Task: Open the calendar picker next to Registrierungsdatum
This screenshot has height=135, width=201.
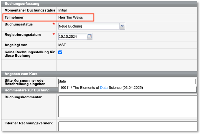Action: 90,36
